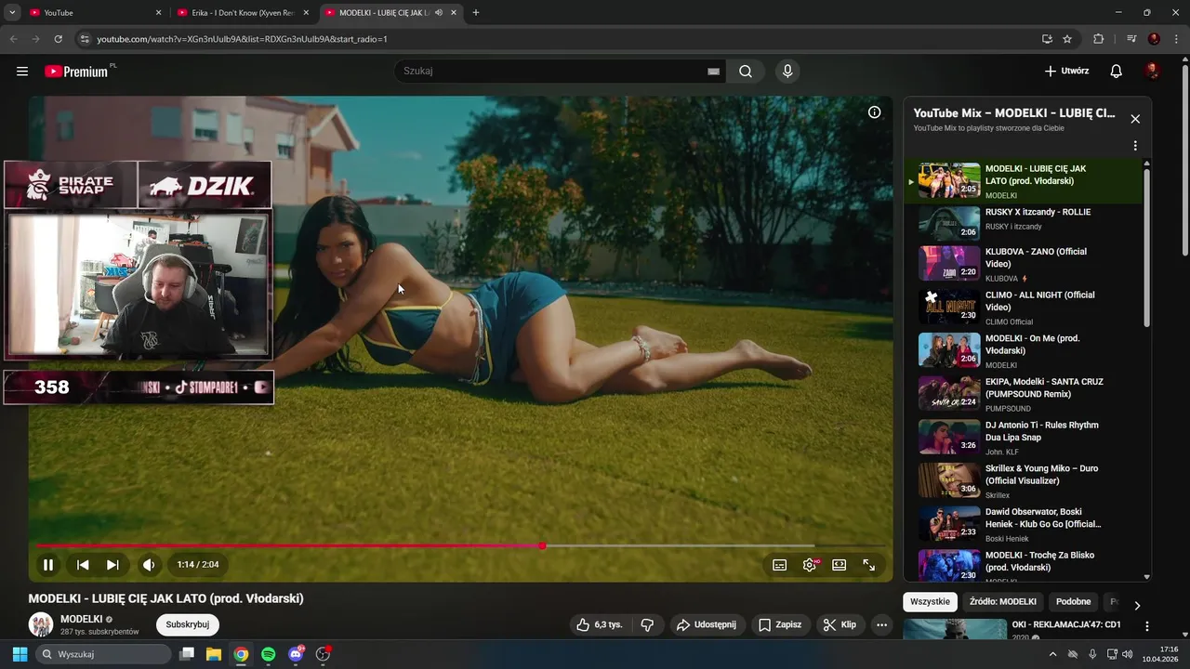Start voice search with the microphone icon
Image resolution: width=1190 pixels, height=669 pixels.
pos(787,72)
